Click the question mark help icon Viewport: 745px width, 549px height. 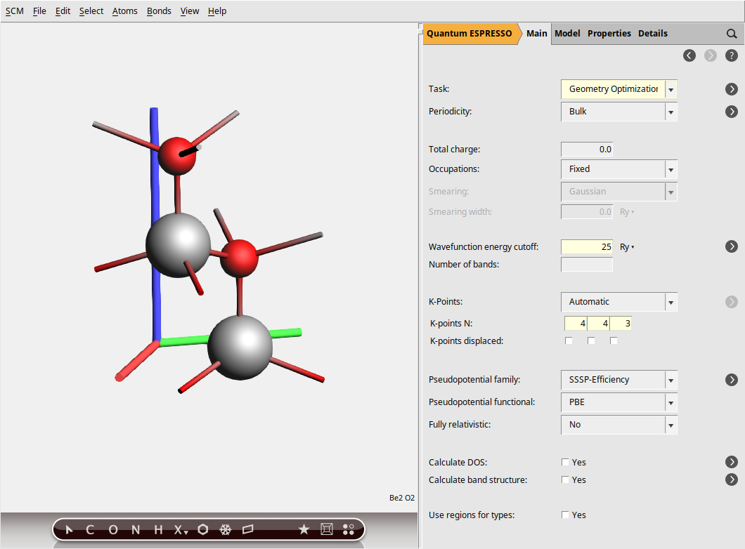coord(732,55)
